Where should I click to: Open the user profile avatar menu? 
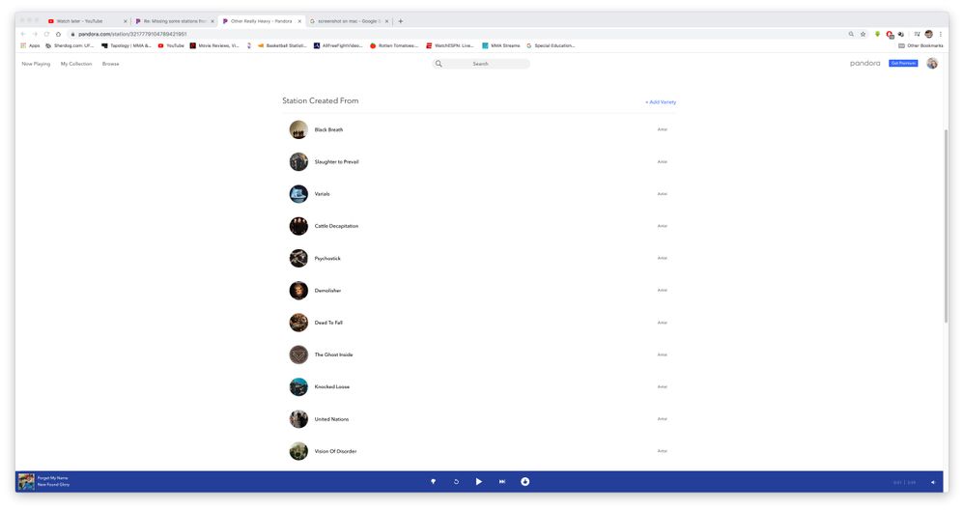(932, 64)
